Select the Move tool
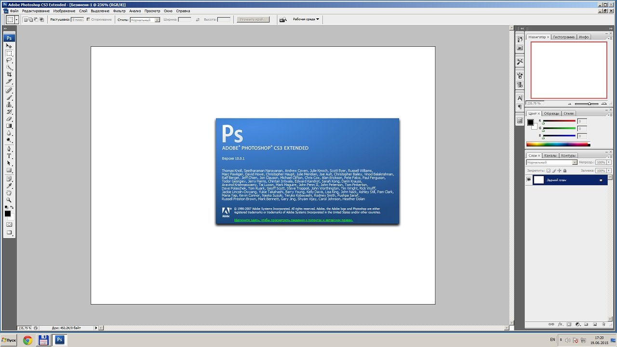617x347 pixels. [9, 46]
